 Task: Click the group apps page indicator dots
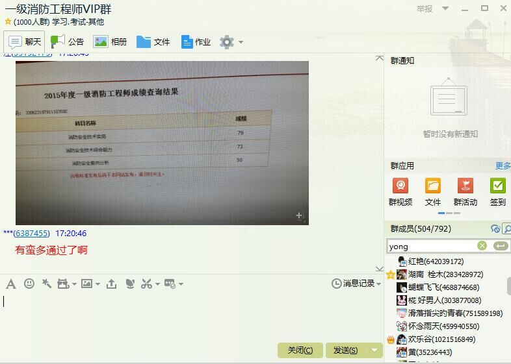pos(449,213)
